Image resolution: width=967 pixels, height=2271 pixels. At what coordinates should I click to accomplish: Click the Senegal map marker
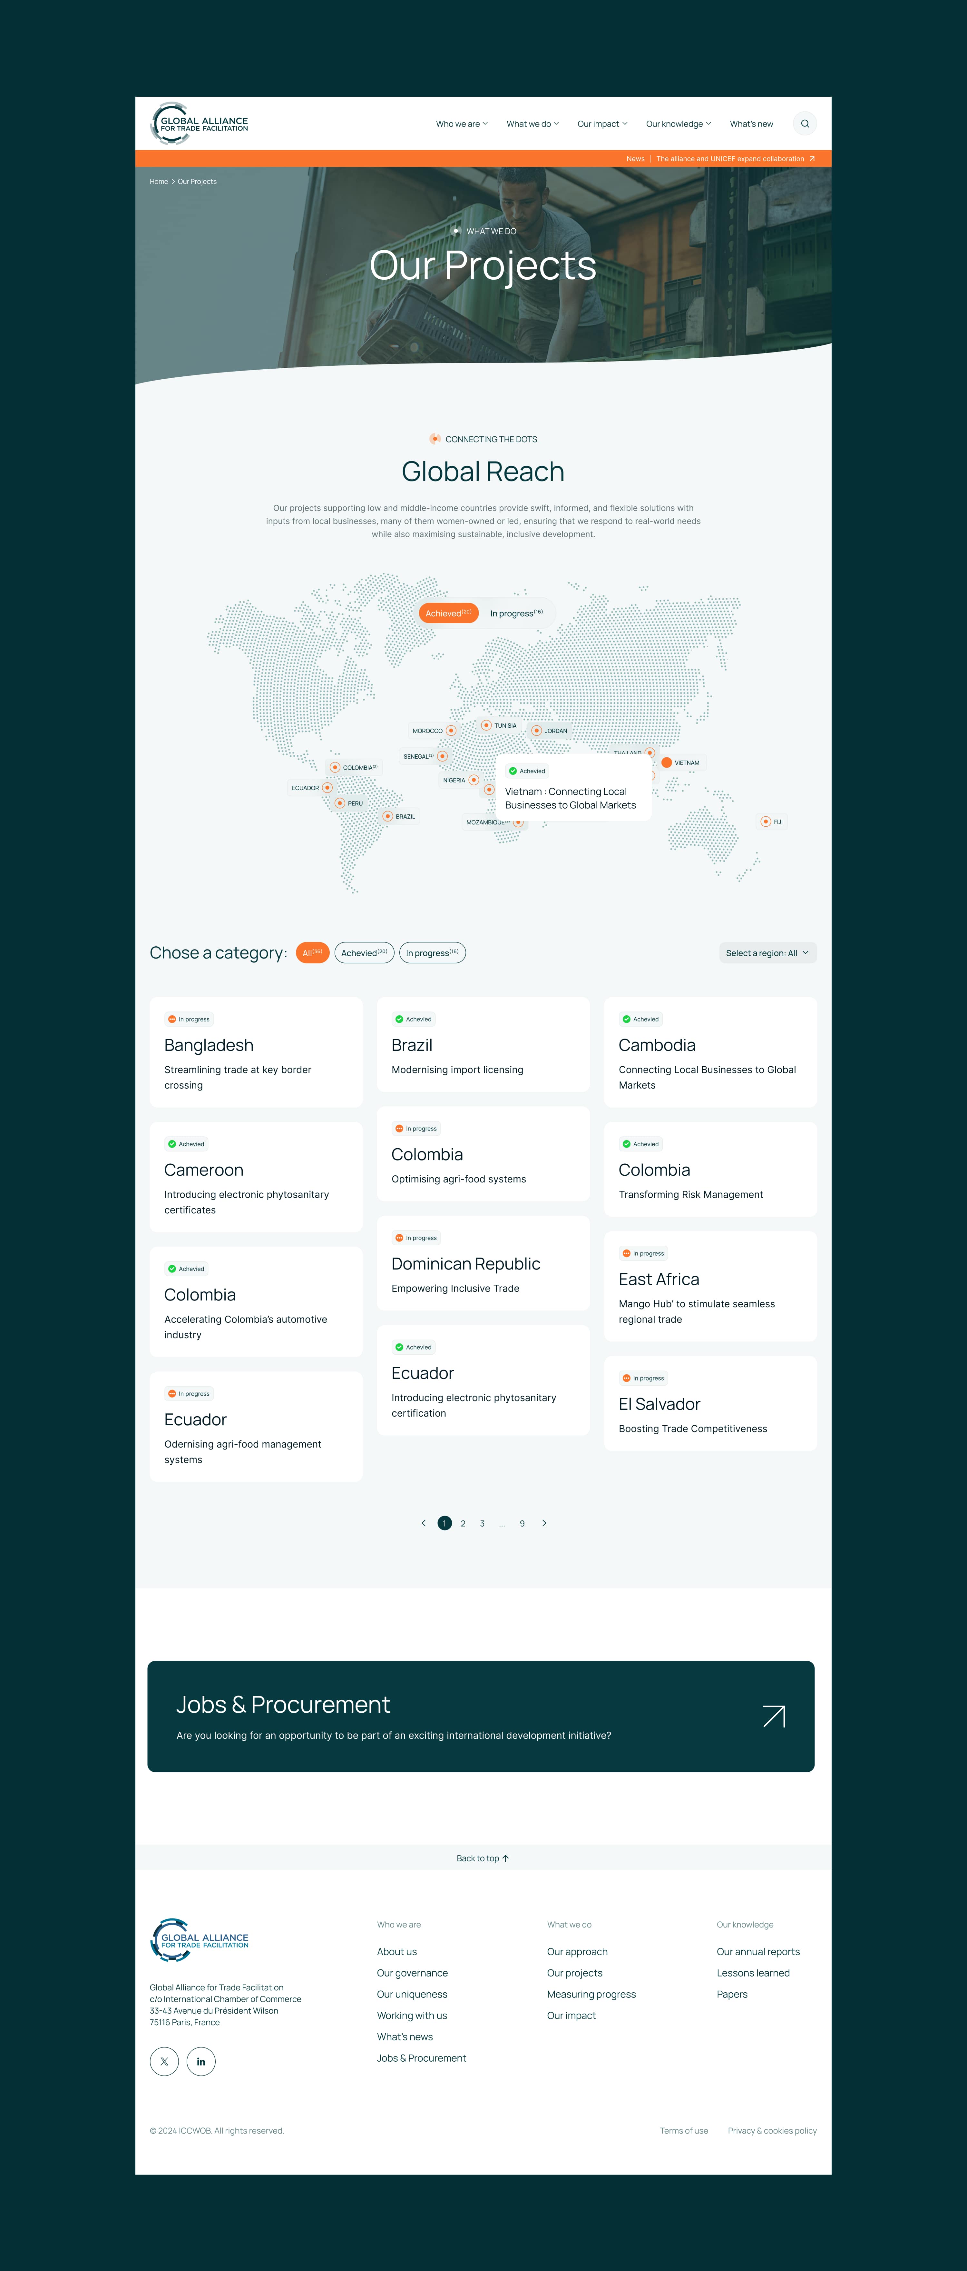pos(442,756)
